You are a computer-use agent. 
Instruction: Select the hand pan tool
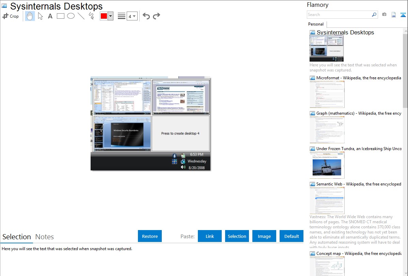[x=30, y=16]
